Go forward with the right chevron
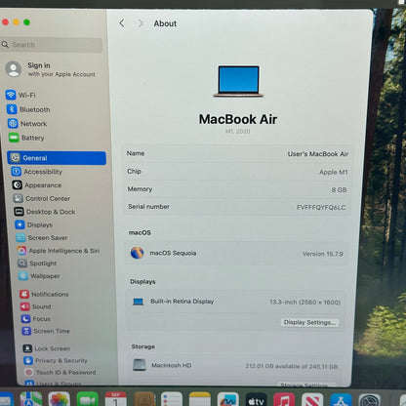The height and width of the screenshot is (406, 406). pyautogui.click(x=141, y=23)
